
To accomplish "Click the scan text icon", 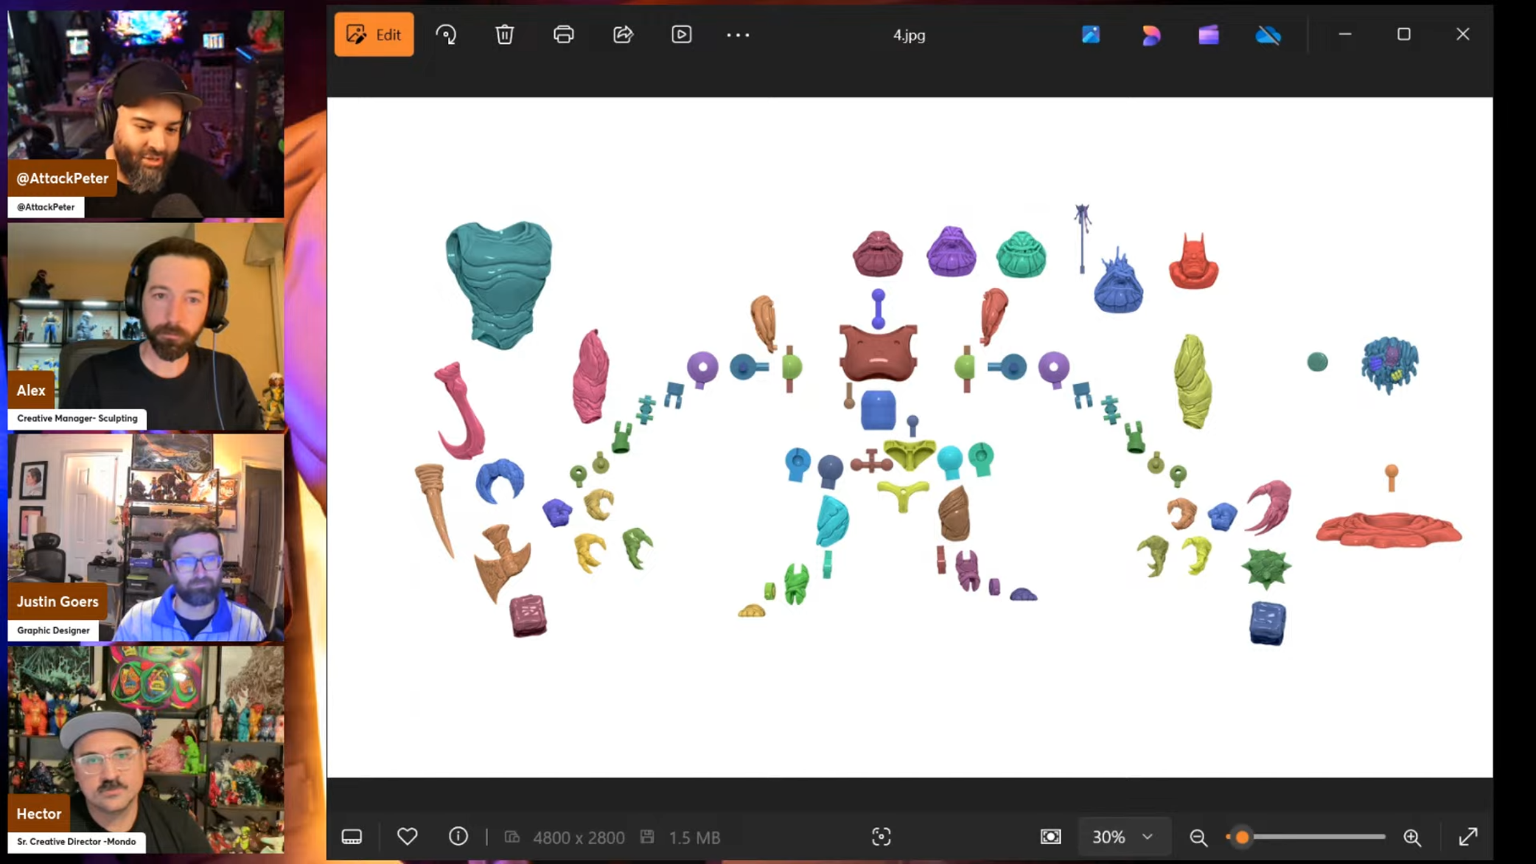I will pos(881,837).
